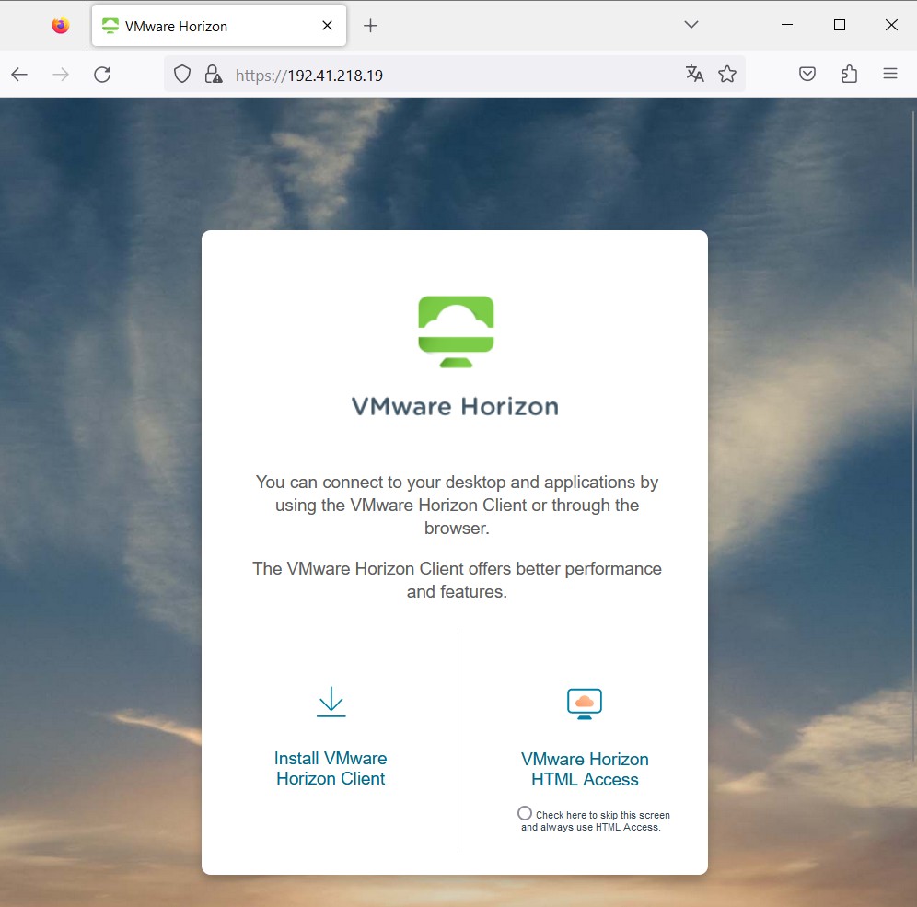Open the translate page icon in address bar

pos(694,75)
